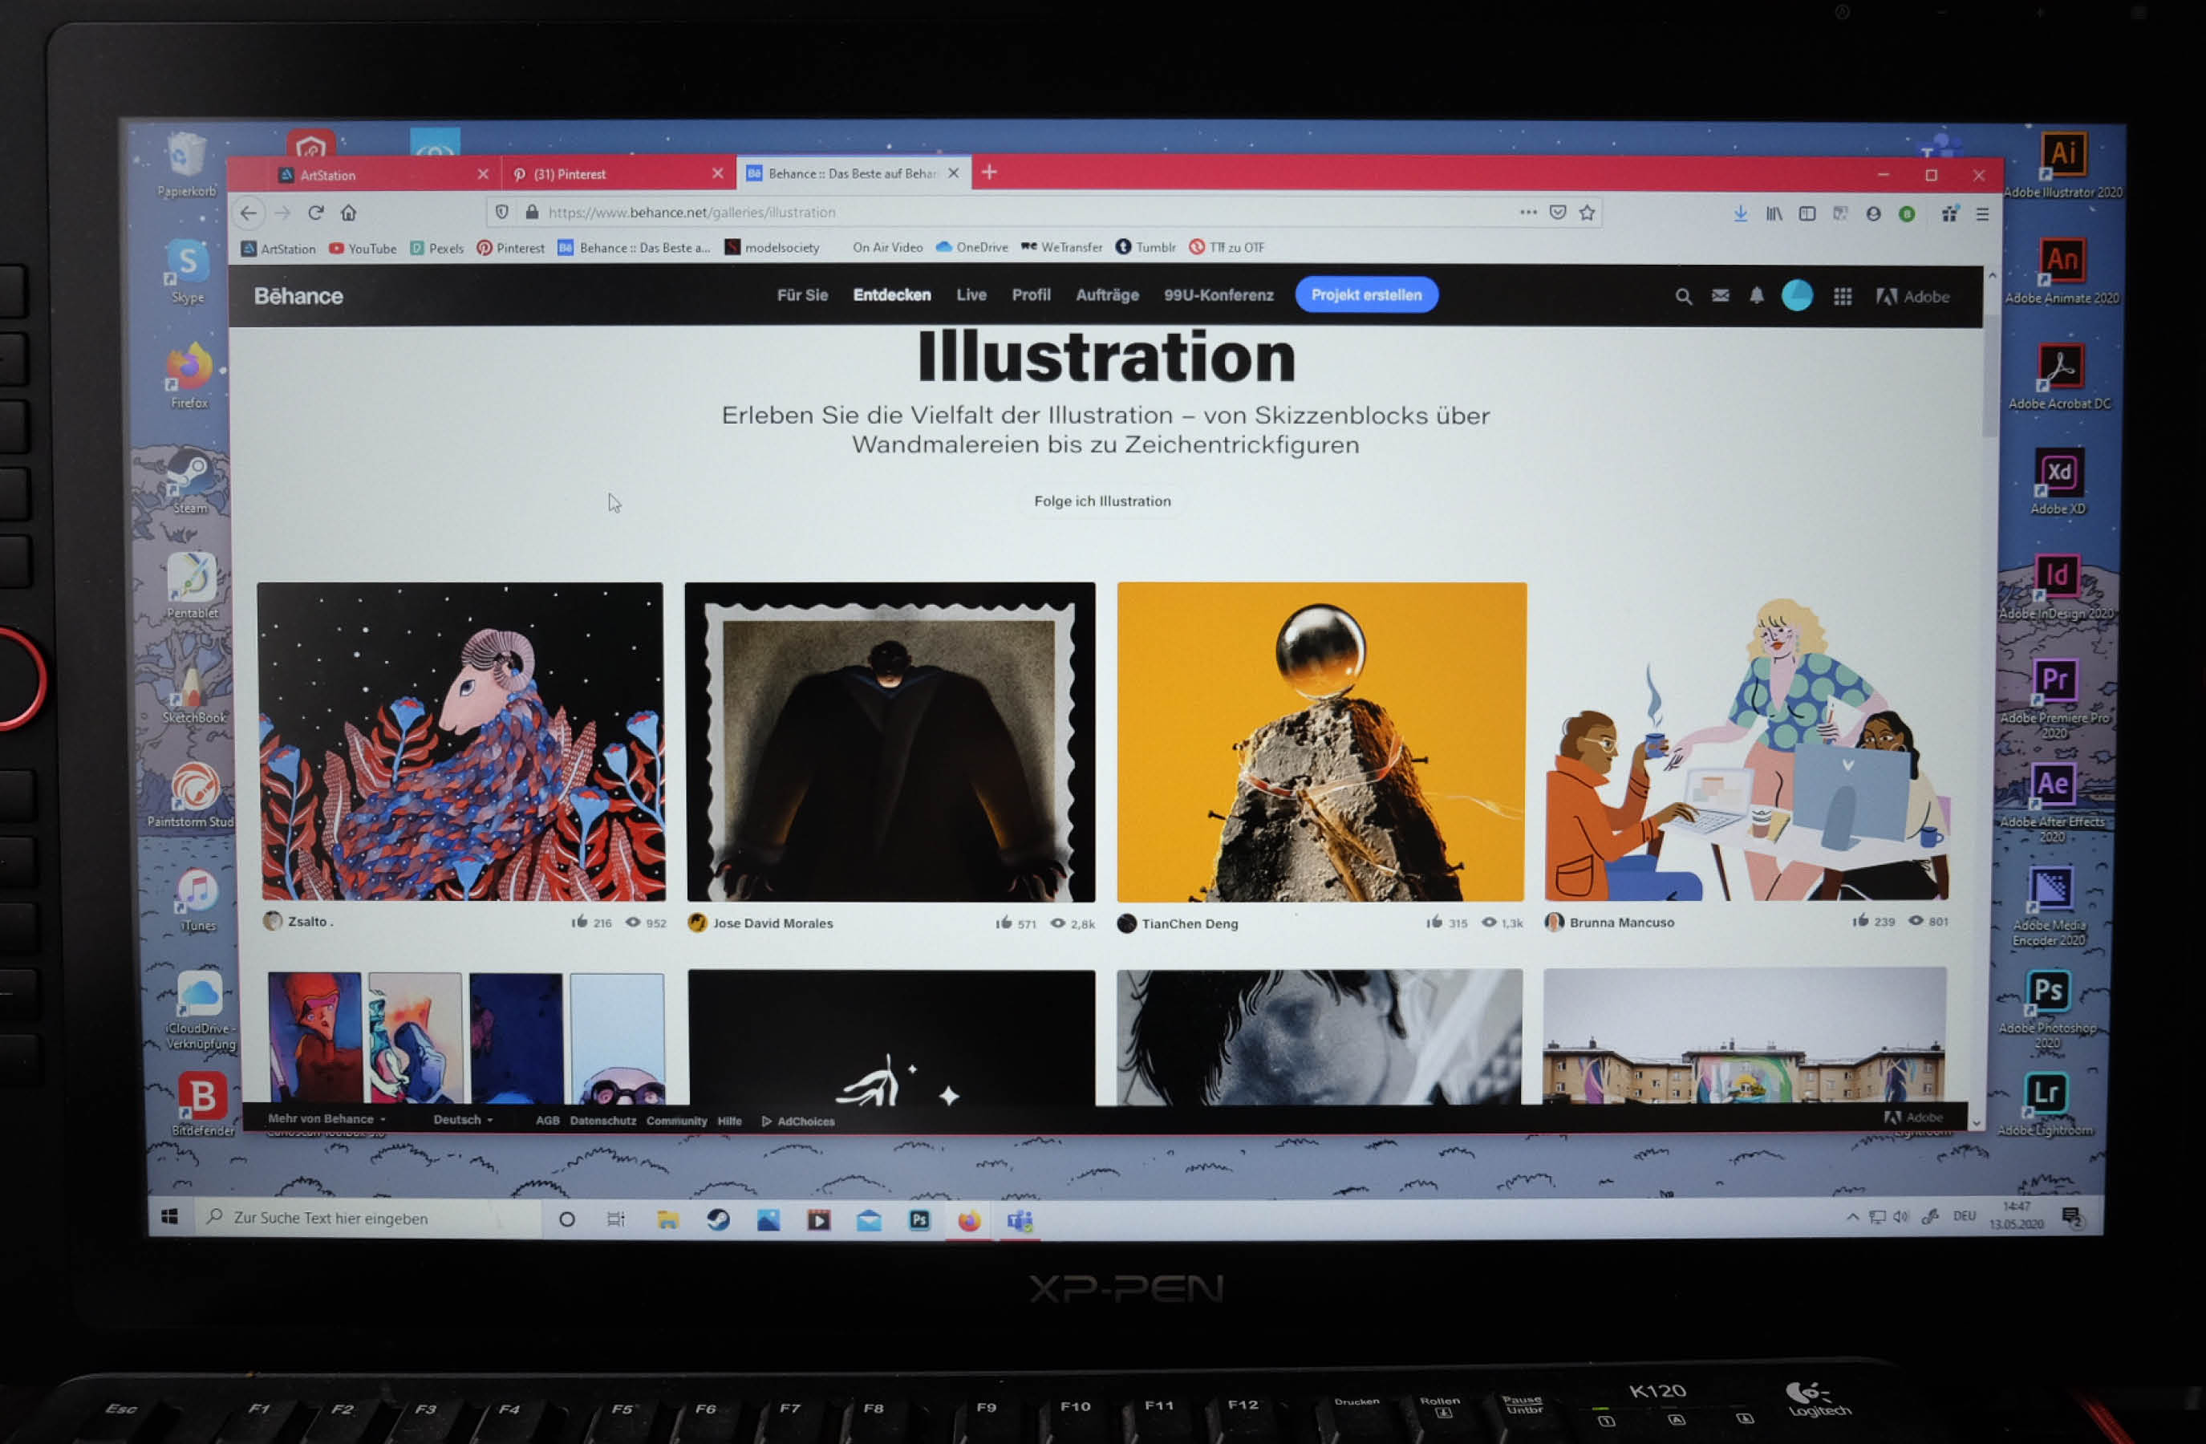Click the address bar URL
Screen dimensions: 2206x1444
[691, 213]
